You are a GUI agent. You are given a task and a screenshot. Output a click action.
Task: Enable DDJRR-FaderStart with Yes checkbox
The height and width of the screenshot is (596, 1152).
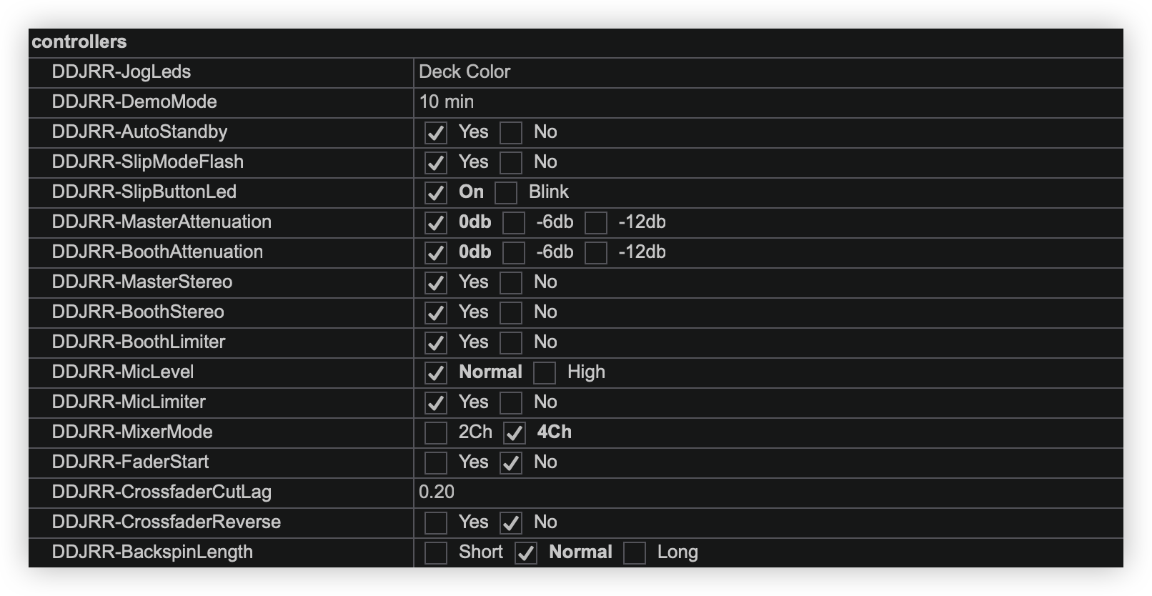(x=436, y=463)
